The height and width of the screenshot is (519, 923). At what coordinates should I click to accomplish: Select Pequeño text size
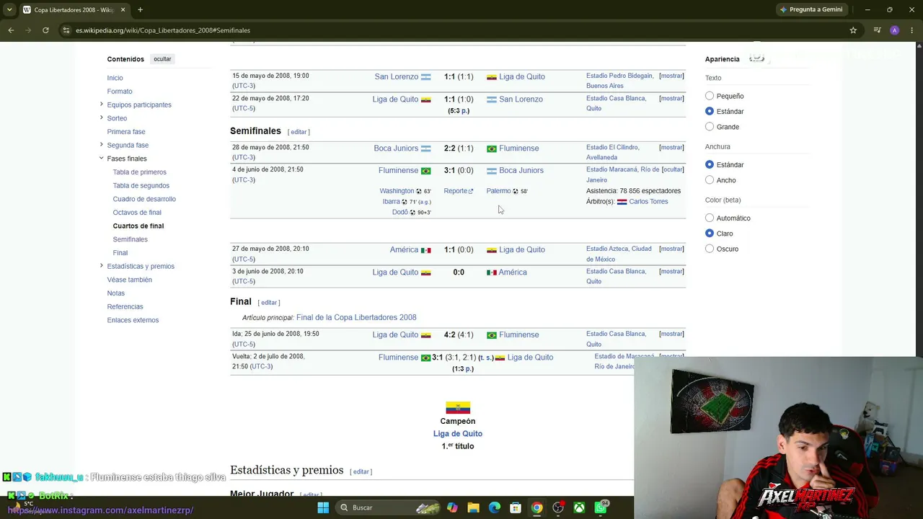tap(710, 96)
